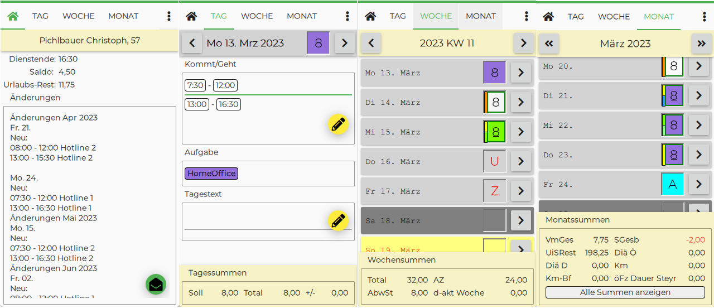Screen dimensions: 714x308
Task: Click the green home icon
Action: (13, 16)
